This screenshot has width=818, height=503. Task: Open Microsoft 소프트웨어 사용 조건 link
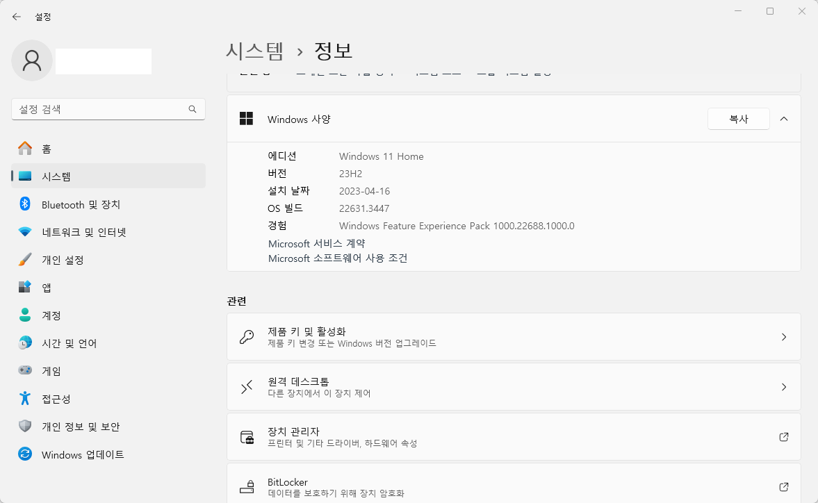(x=338, y=258)
